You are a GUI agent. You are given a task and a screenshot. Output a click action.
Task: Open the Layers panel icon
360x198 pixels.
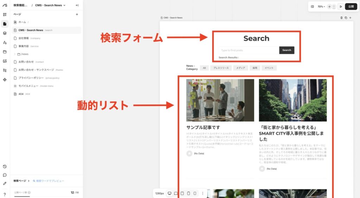coord(5,33)
